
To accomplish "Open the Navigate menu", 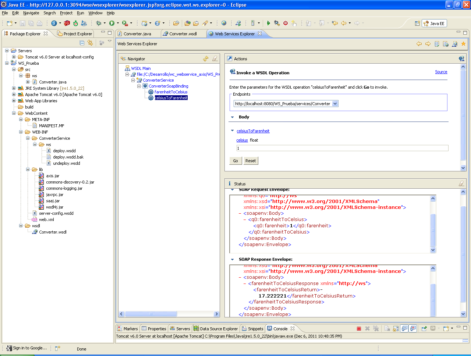I will tap(31, 13).
